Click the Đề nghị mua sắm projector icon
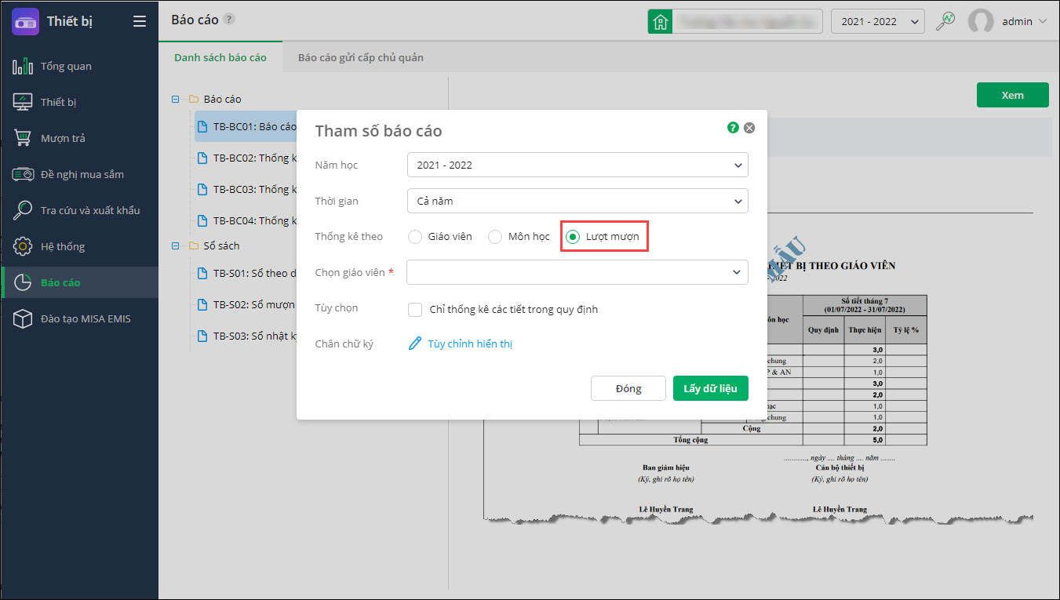The image size is (1060, 600). point(23,174)
